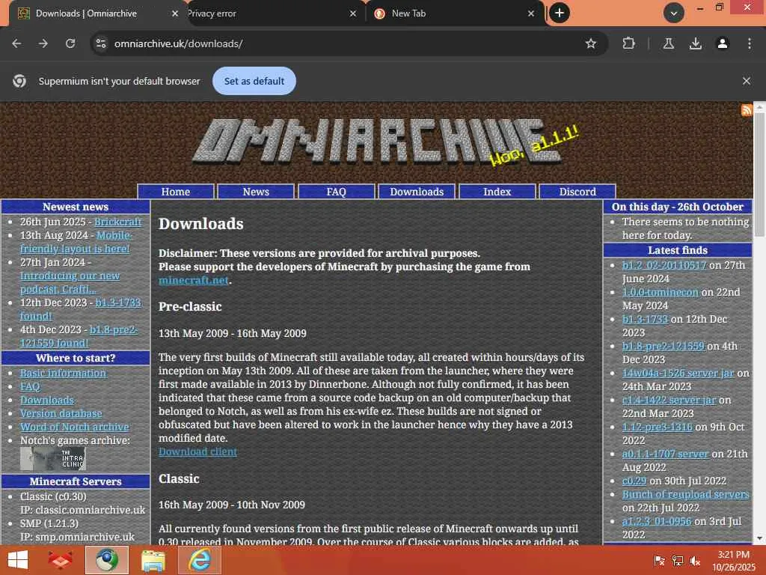Dismiss the default browser infobar
Viewport: 766px width, 575px height.
[746, 81]
